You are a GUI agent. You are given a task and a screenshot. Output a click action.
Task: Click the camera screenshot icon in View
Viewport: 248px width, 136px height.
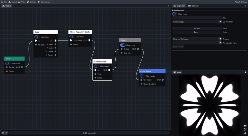click(x=245, y=126)
